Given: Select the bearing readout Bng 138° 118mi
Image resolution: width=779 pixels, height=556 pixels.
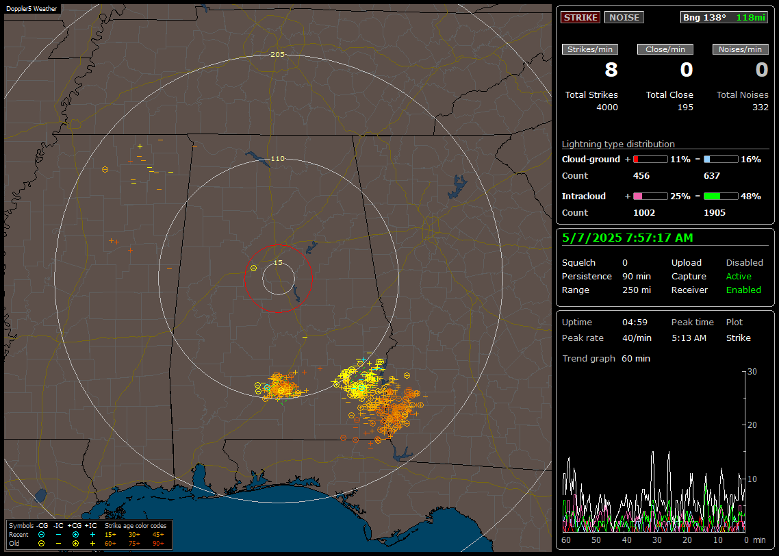Looking at the screenshot, I should 724,17.
